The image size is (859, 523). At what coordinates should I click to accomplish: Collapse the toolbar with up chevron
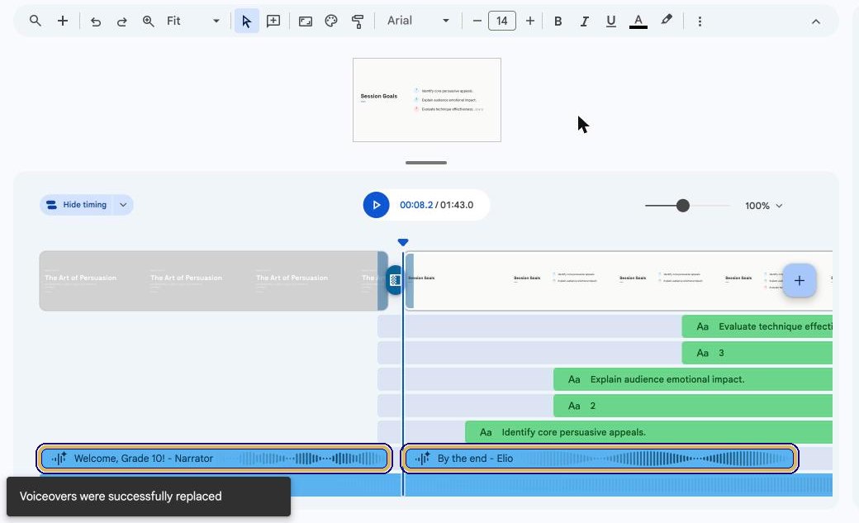[x=816, y=21]
